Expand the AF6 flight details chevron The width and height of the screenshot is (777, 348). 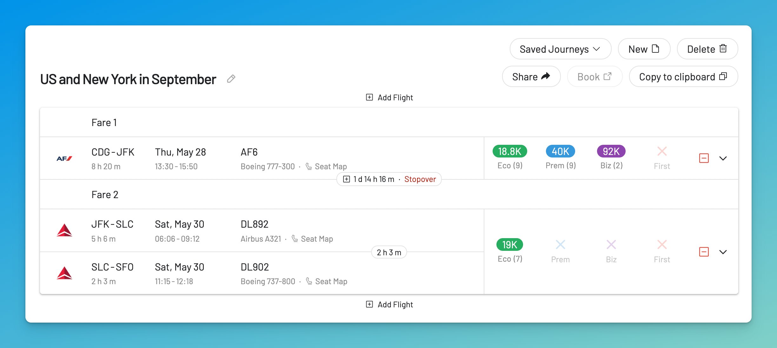pyautogui.click(x=723, y=159)
